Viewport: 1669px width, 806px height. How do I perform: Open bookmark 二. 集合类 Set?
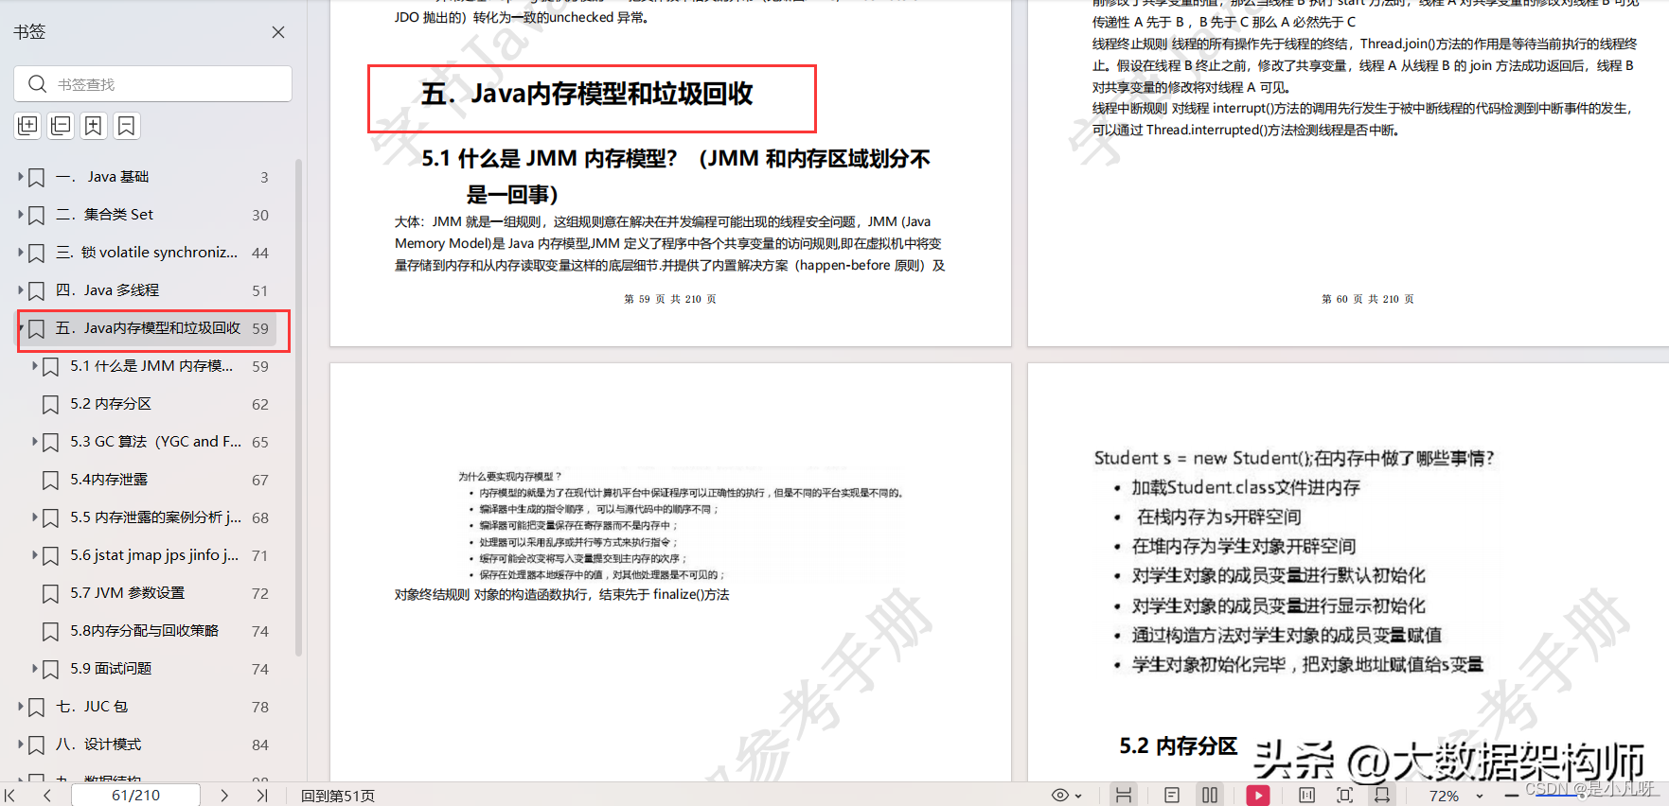[104, 215]
